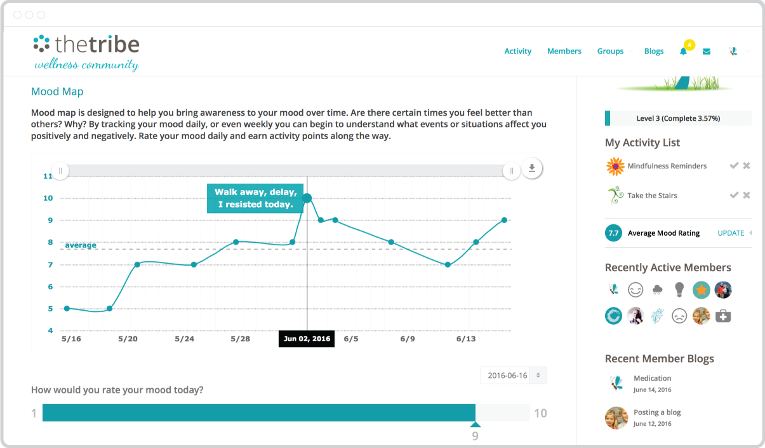
Task: Expand the user profile menu
Action: pos(739,51)
